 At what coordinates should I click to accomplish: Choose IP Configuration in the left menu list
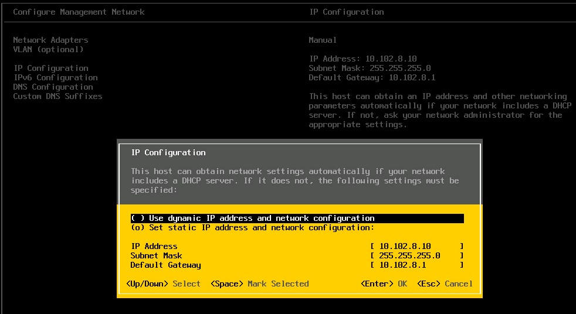(x=50, y=68)
